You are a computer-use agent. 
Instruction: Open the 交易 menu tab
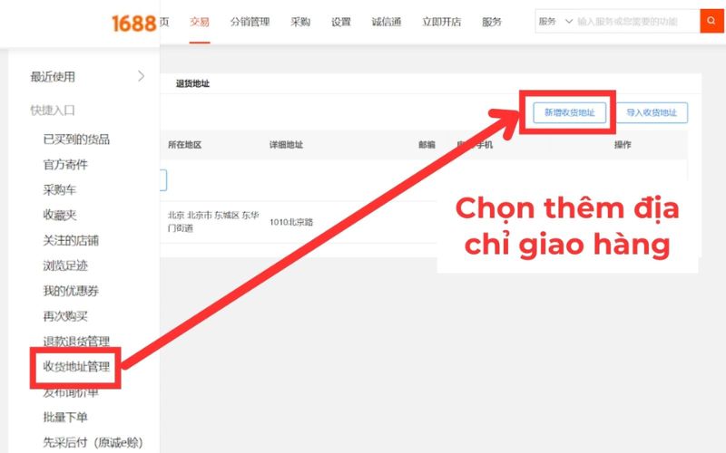[200, 22]
